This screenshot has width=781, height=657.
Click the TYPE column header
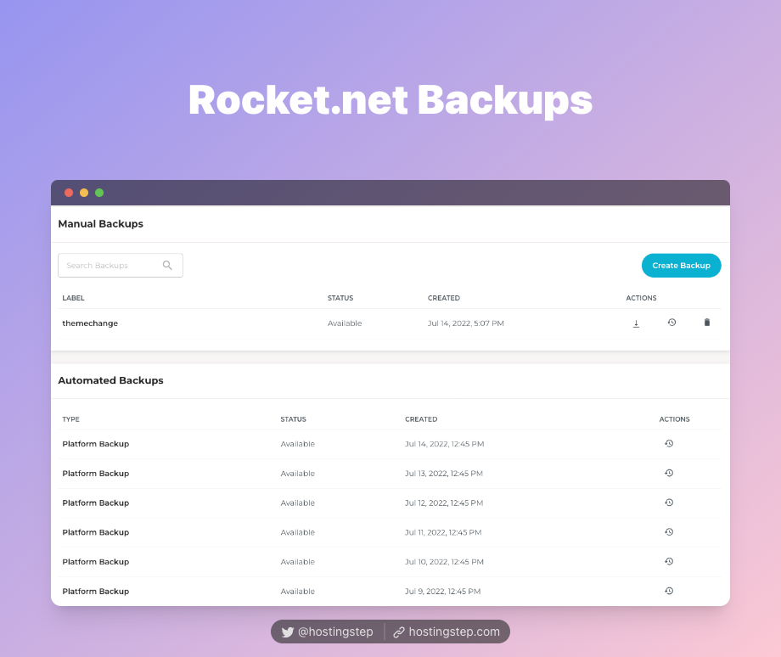(x=70, y=419)
